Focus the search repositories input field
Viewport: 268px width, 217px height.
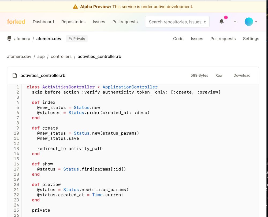177,22
